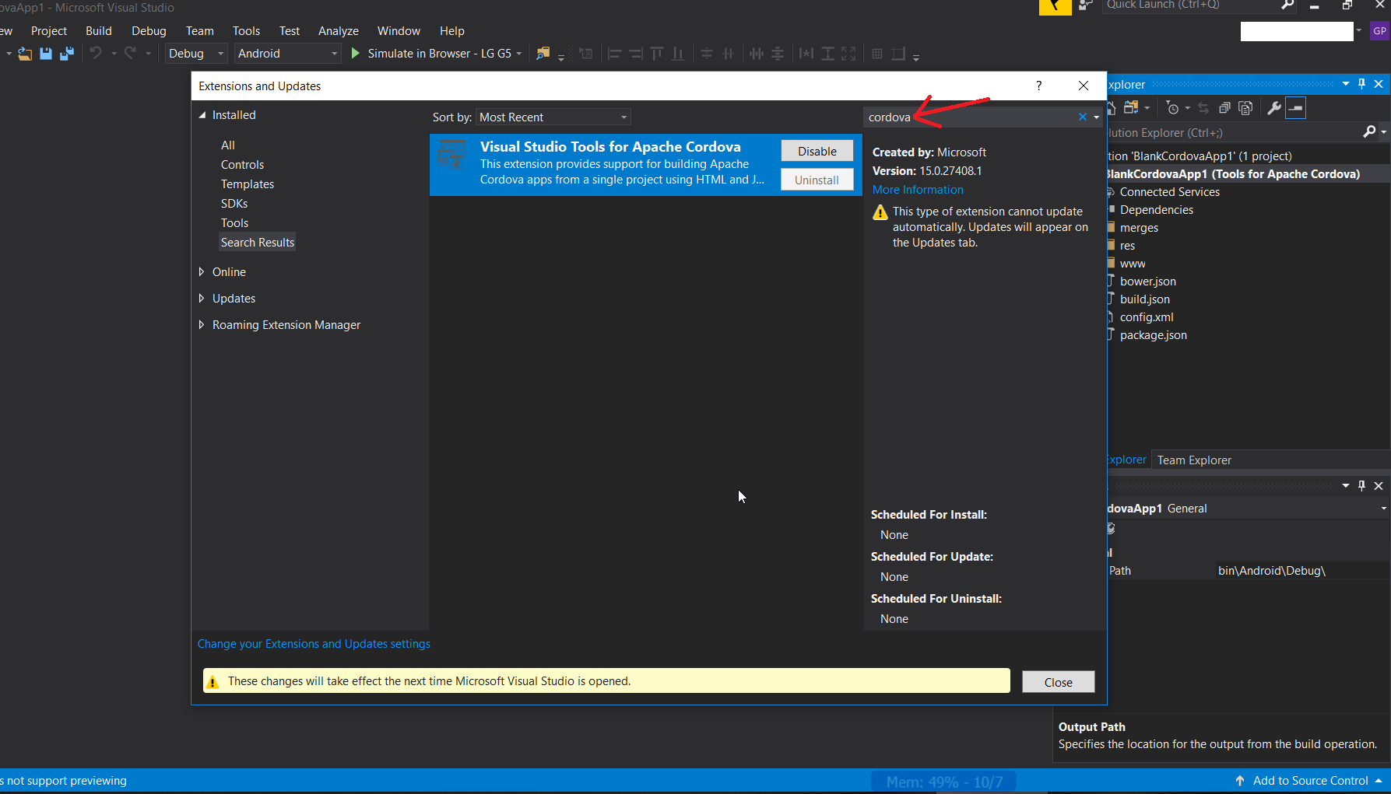Open the Build menu

click(99, 31)
